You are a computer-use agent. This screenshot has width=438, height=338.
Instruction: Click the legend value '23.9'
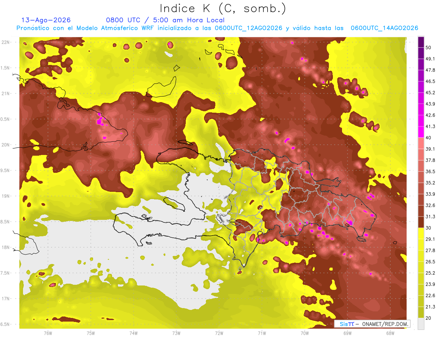pos(430,284)
